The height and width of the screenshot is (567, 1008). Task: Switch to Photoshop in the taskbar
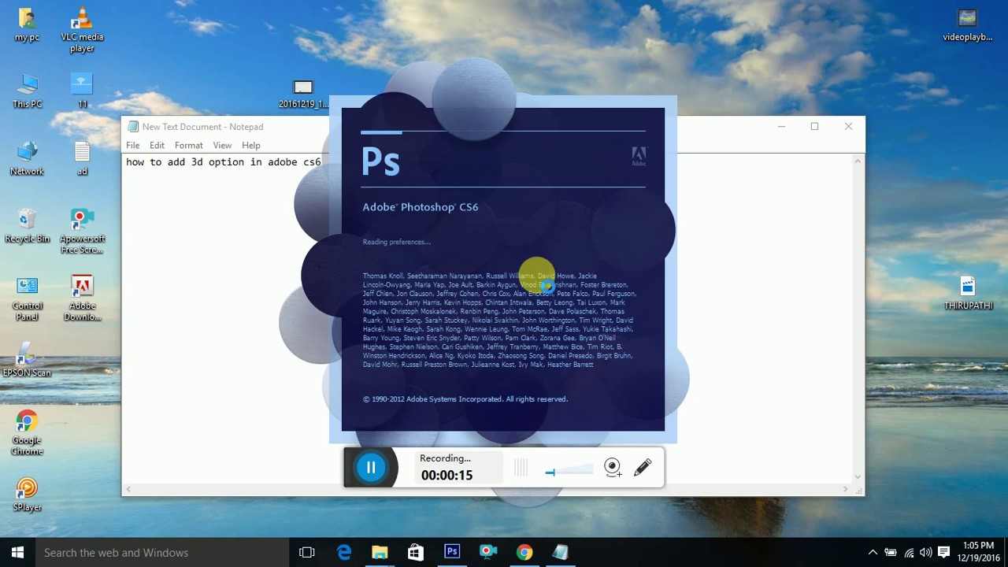coord(452,553)
